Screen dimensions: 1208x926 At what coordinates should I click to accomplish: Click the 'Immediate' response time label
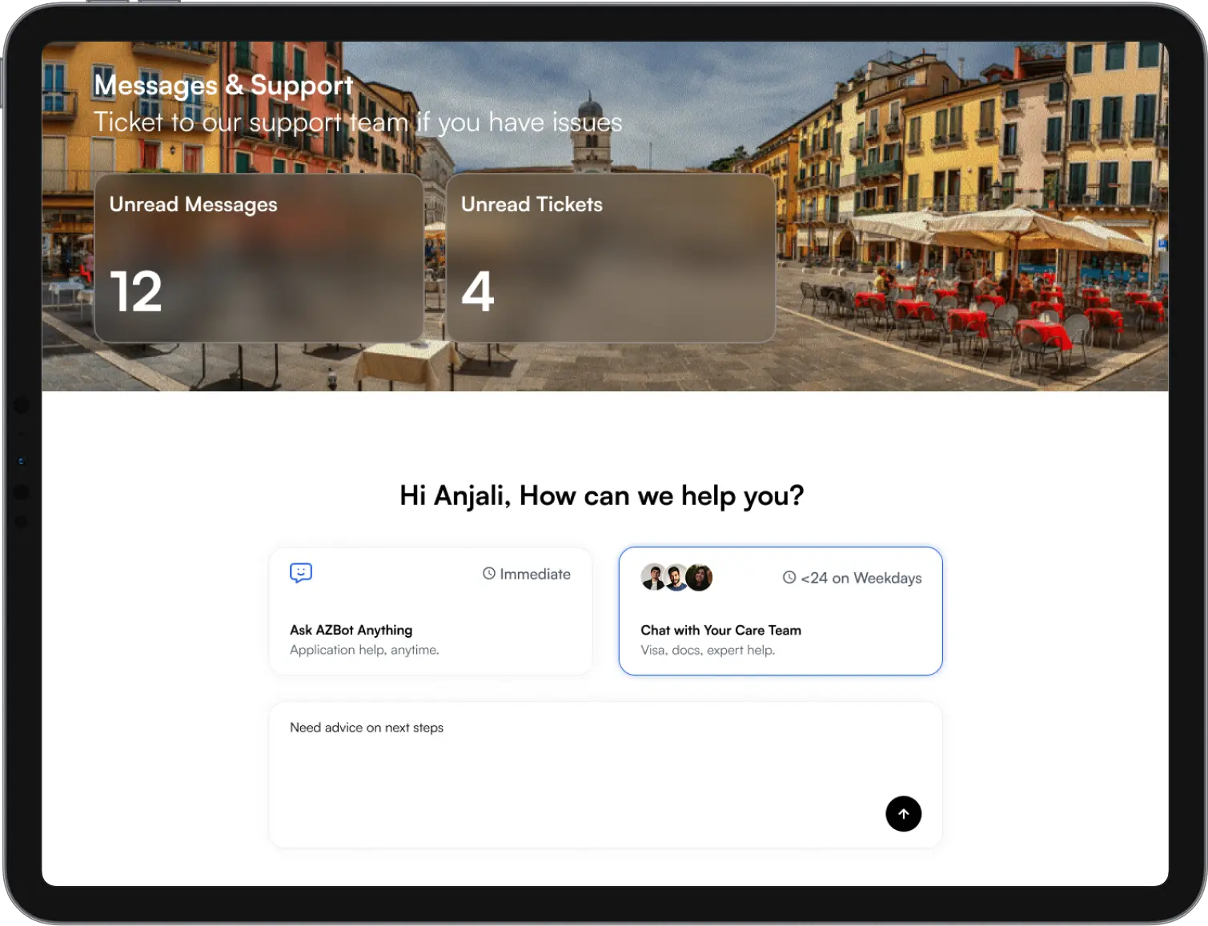(535, 574)
